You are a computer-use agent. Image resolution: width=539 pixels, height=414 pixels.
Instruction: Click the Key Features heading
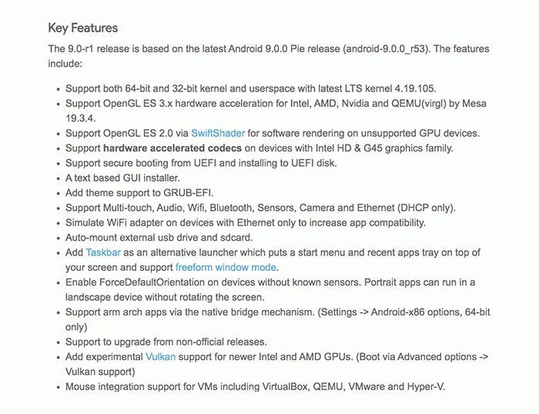(83, 28)
